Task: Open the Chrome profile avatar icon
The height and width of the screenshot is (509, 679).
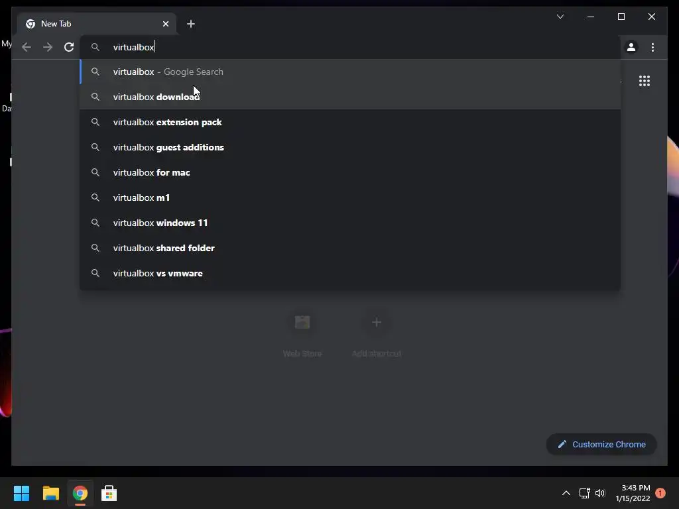Action: [631, 47]
